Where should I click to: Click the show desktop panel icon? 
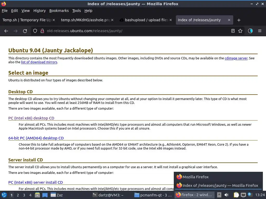coord(45,195)
